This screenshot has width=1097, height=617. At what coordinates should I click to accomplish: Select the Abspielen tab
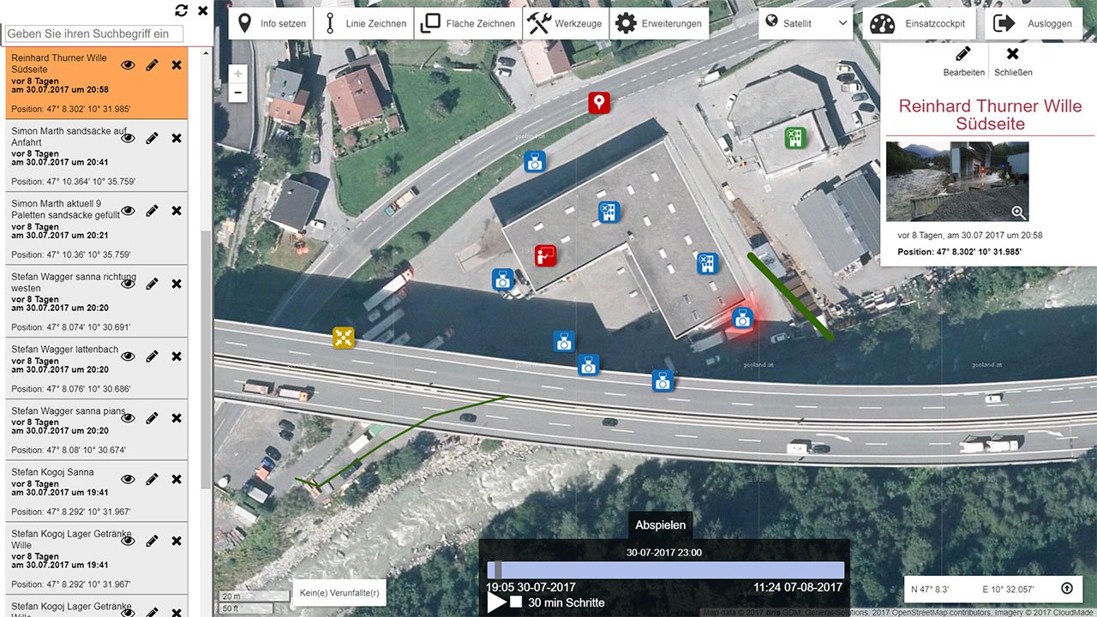[660, 525]
